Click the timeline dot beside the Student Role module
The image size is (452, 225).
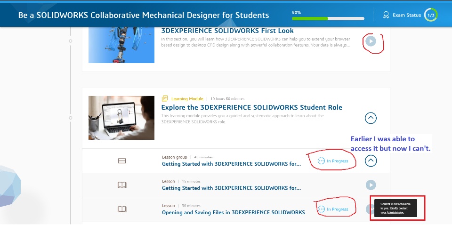pos(70,118)
